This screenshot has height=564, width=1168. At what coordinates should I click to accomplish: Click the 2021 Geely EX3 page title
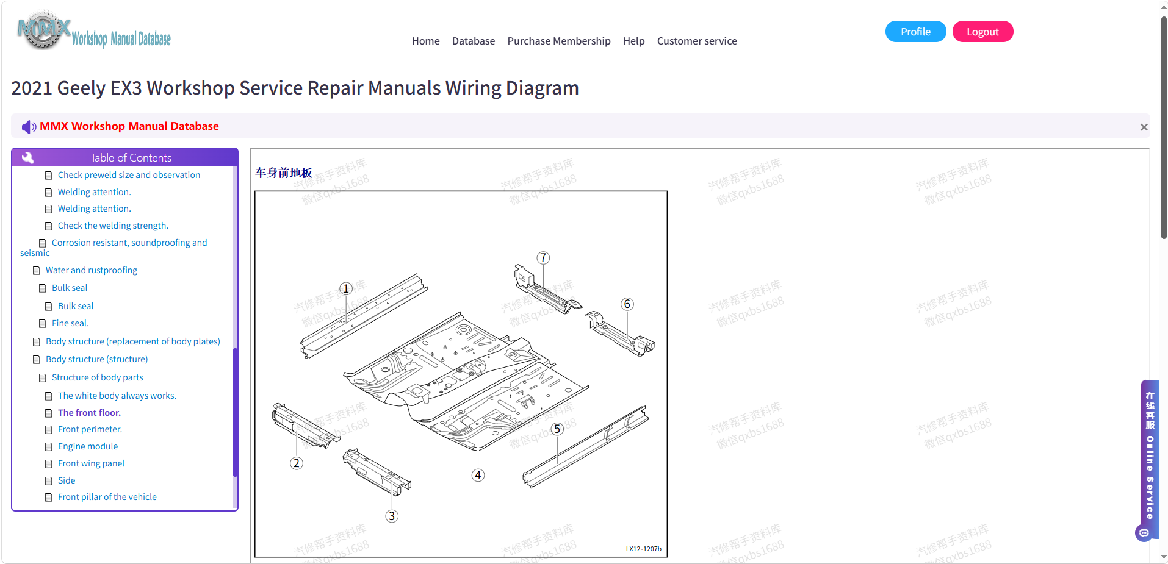pyautogui.click(x=295, y=88)
